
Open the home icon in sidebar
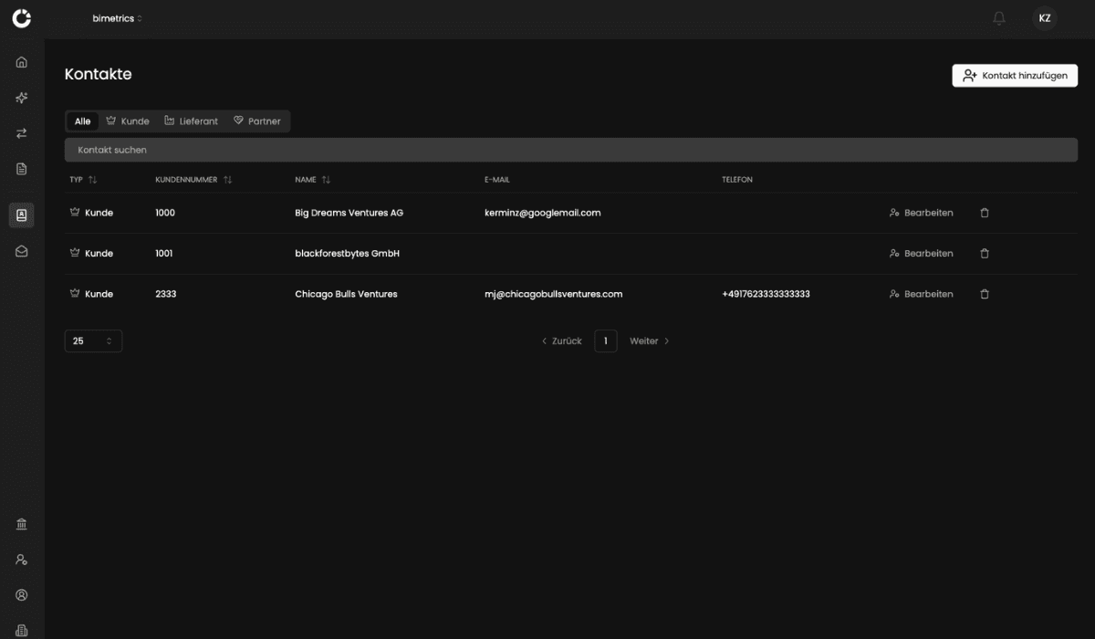[x=22, y=63]
